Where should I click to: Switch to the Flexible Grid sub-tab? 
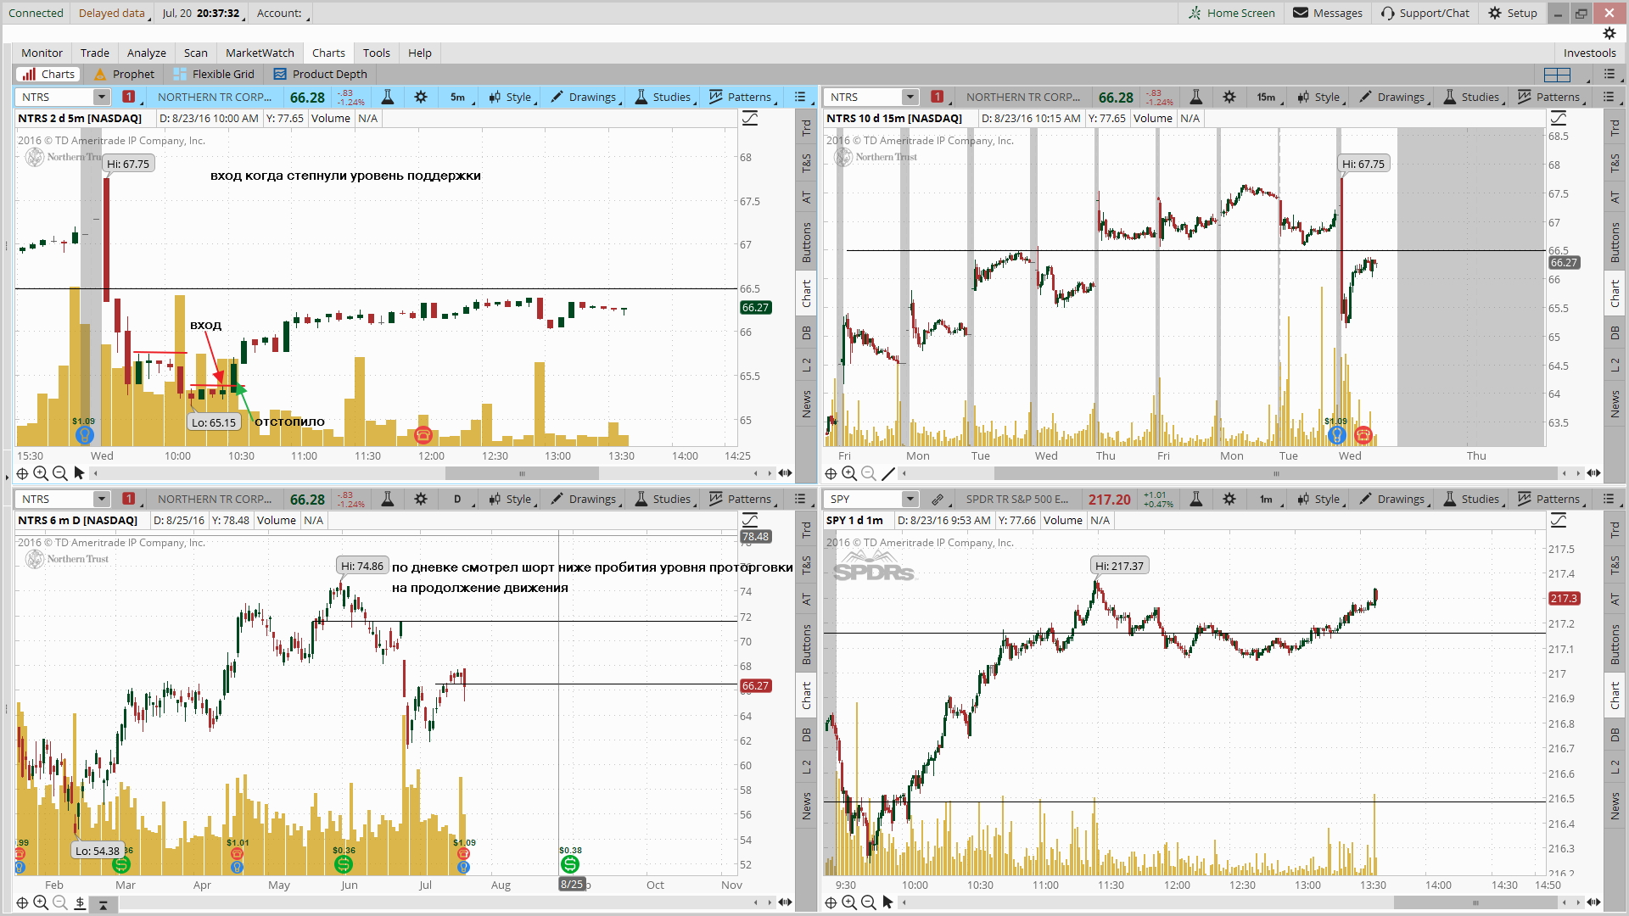214,75
